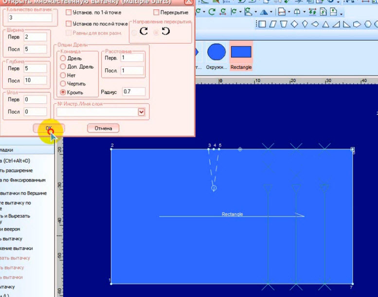Open dropdown arrow next to baseline rotate tool
The height and width of the screenshot is (297, 378).
[256, 12]
